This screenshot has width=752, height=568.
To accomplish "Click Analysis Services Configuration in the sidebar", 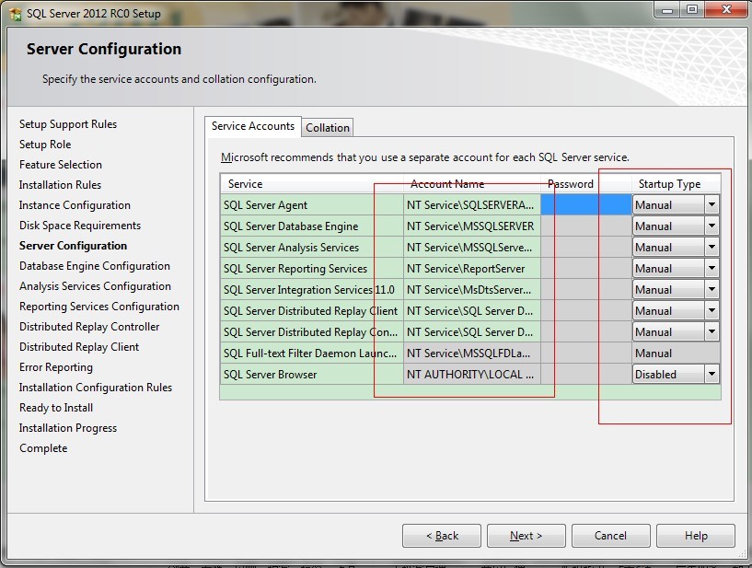I will click(x=95, y=286).
